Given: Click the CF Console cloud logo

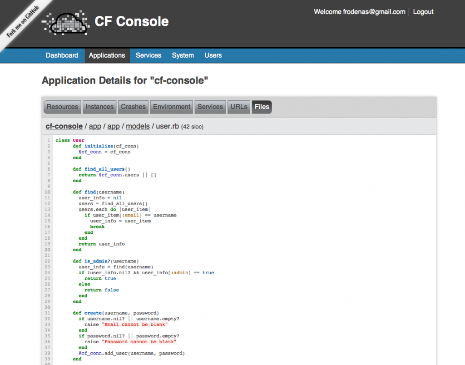Looking at the screenshot, I should pos(65,23).
